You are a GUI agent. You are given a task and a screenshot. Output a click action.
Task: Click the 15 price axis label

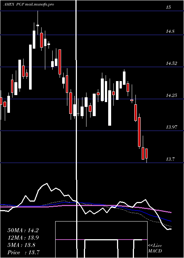point(169,7)
